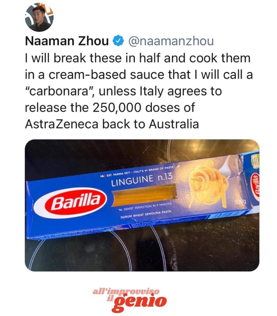Image resolution: width=277 pixels, height=316 pixels.
Task: Click the word Australia in the tweet
Action: coord(174,125)
